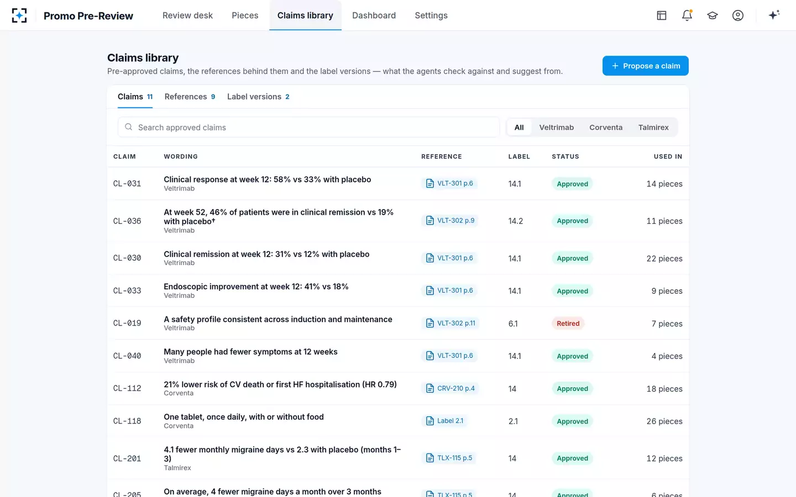The height and width of the screenshot is (497, 796).
Task: Open the notifications bell
Action: 687,15
